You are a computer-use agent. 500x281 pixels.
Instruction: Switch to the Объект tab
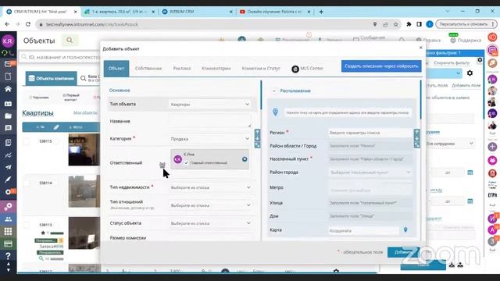116,69
